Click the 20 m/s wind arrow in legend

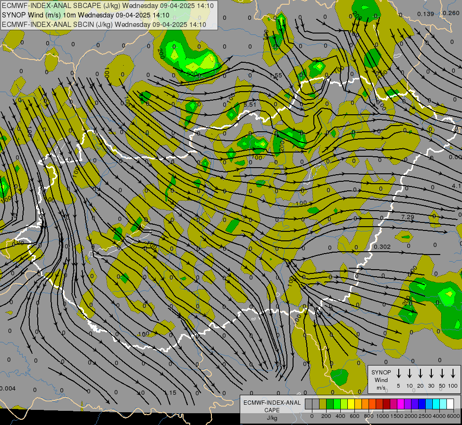pos(420,374)
